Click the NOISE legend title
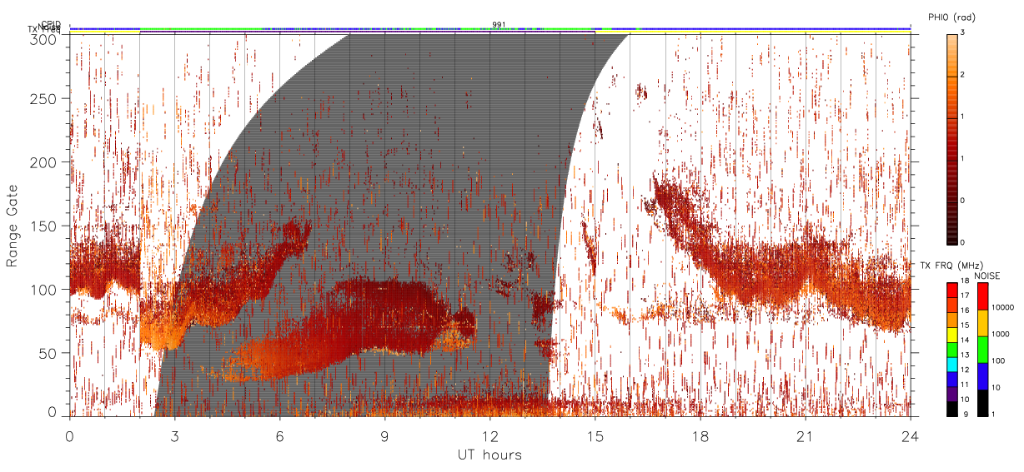 coord(989,275)
